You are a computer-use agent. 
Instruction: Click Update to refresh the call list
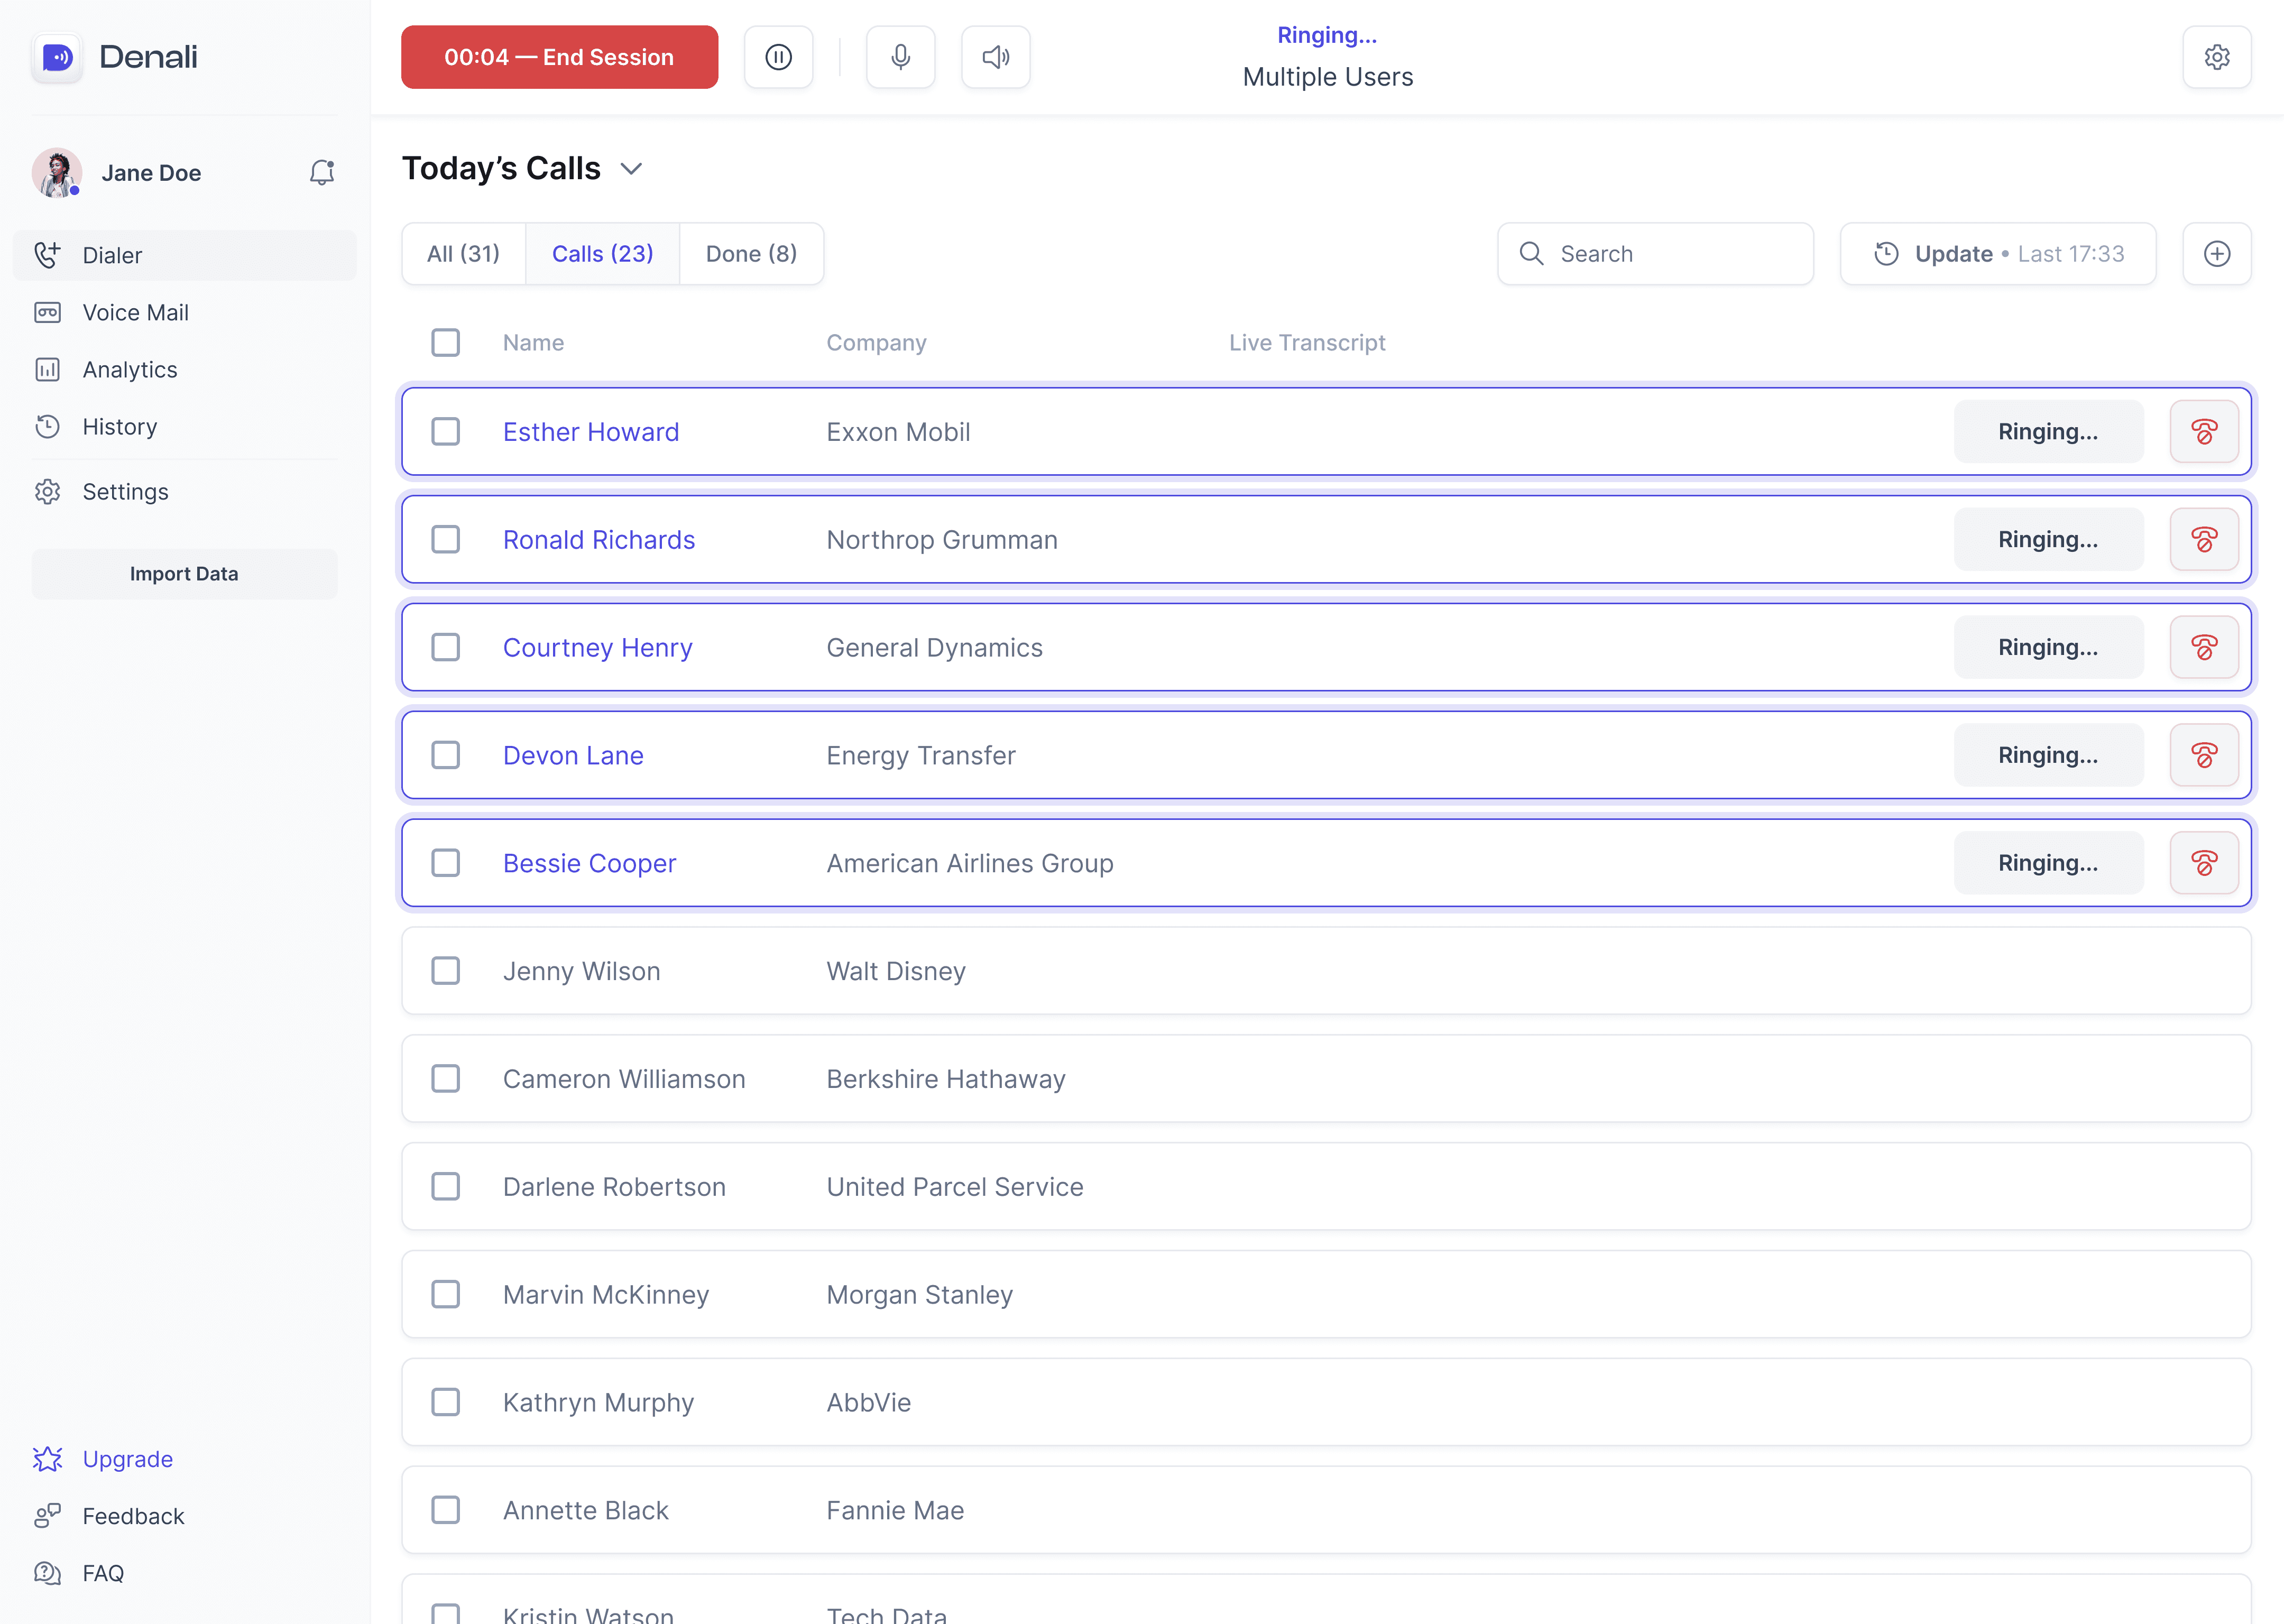(x=1997, y=254)
